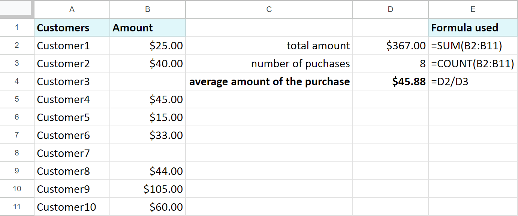The height and width of the screenshot is (216, 518).
Task: Select the column B header
Action: (x=148, y=9)
